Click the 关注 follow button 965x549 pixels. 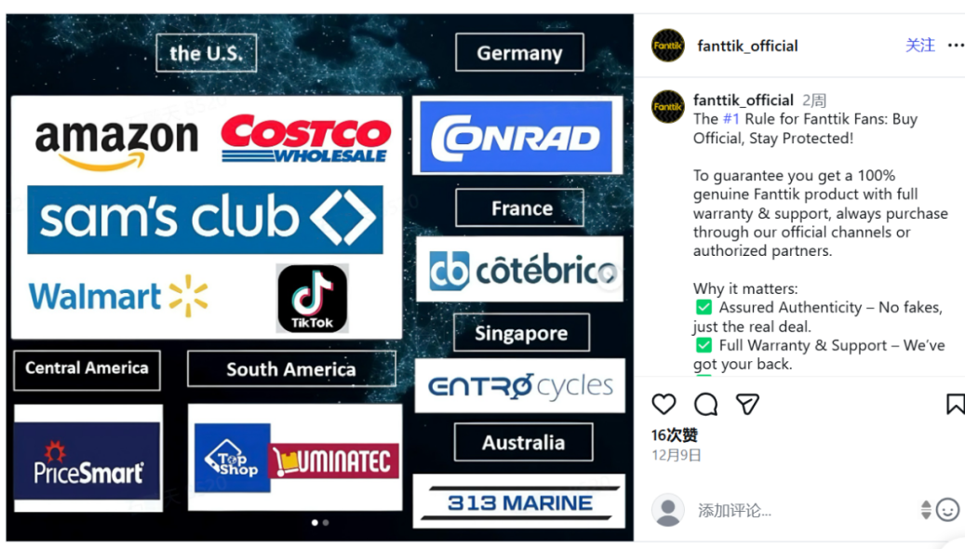920,46
